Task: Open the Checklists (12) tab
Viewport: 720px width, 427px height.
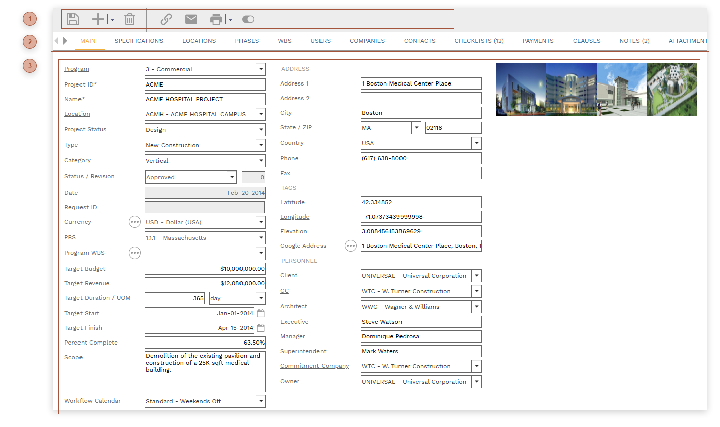Action: 478,41
